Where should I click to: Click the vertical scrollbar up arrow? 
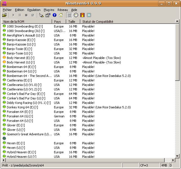177,21
